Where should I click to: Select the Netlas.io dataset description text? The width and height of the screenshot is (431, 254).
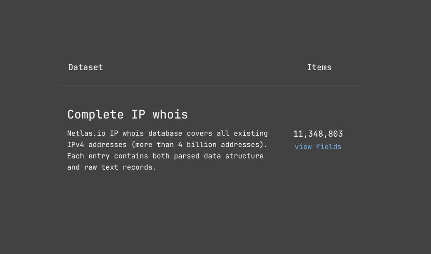167,150
